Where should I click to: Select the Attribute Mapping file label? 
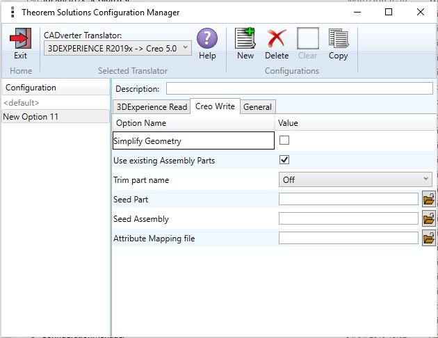pyautogui.click(x=154, y=239)
